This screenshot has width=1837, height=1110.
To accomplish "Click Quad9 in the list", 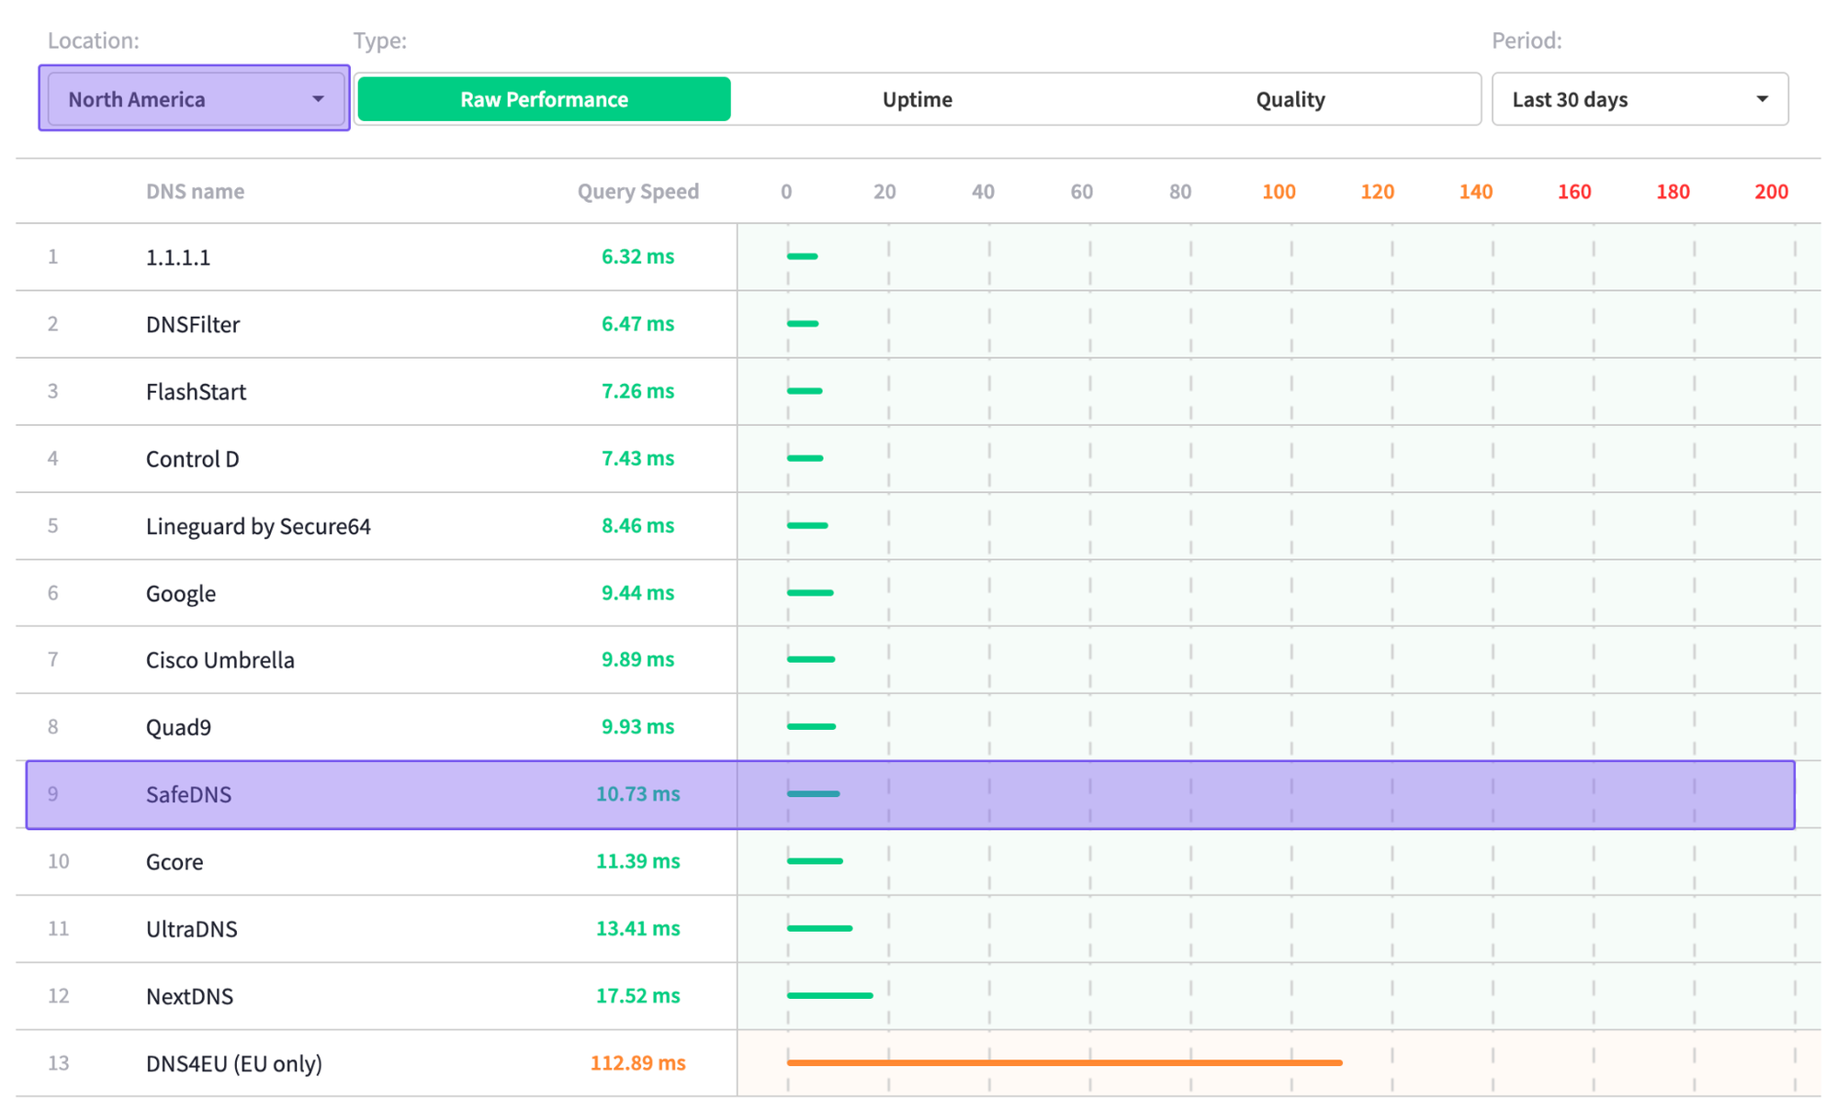I will click(x=178, y=727).
